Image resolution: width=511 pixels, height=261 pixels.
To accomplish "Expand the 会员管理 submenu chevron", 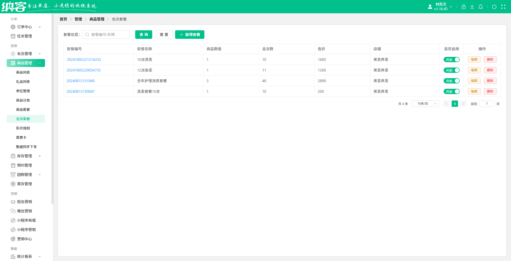I will [40, 54].
